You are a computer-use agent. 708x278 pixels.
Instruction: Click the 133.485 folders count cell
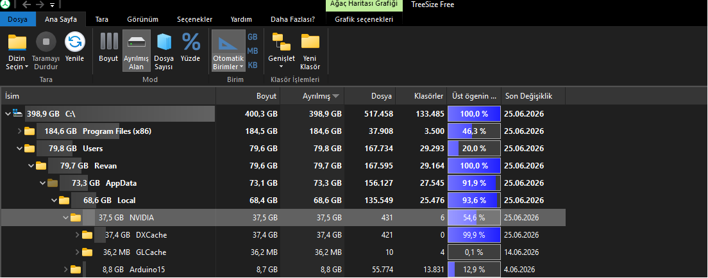coord(430,114)
